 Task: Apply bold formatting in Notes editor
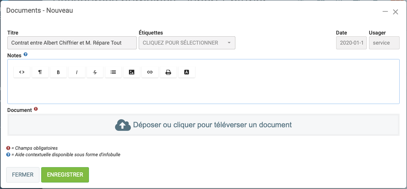tap(58, 72)
